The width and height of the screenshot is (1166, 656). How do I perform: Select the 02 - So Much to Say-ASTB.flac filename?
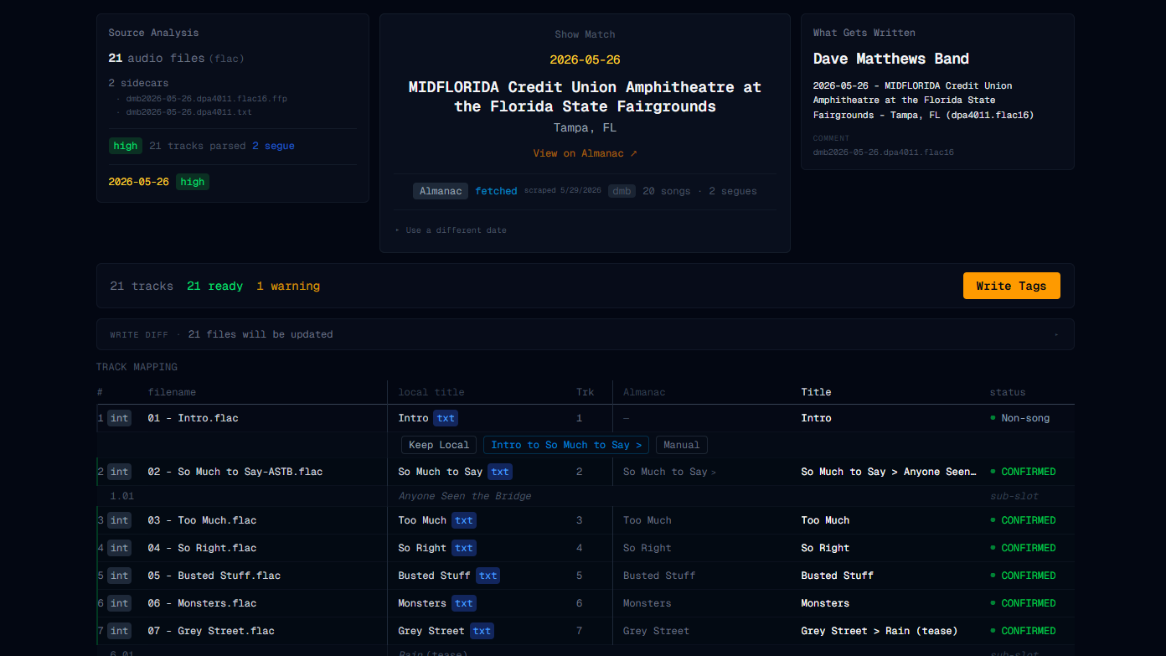tap(235, 472)
